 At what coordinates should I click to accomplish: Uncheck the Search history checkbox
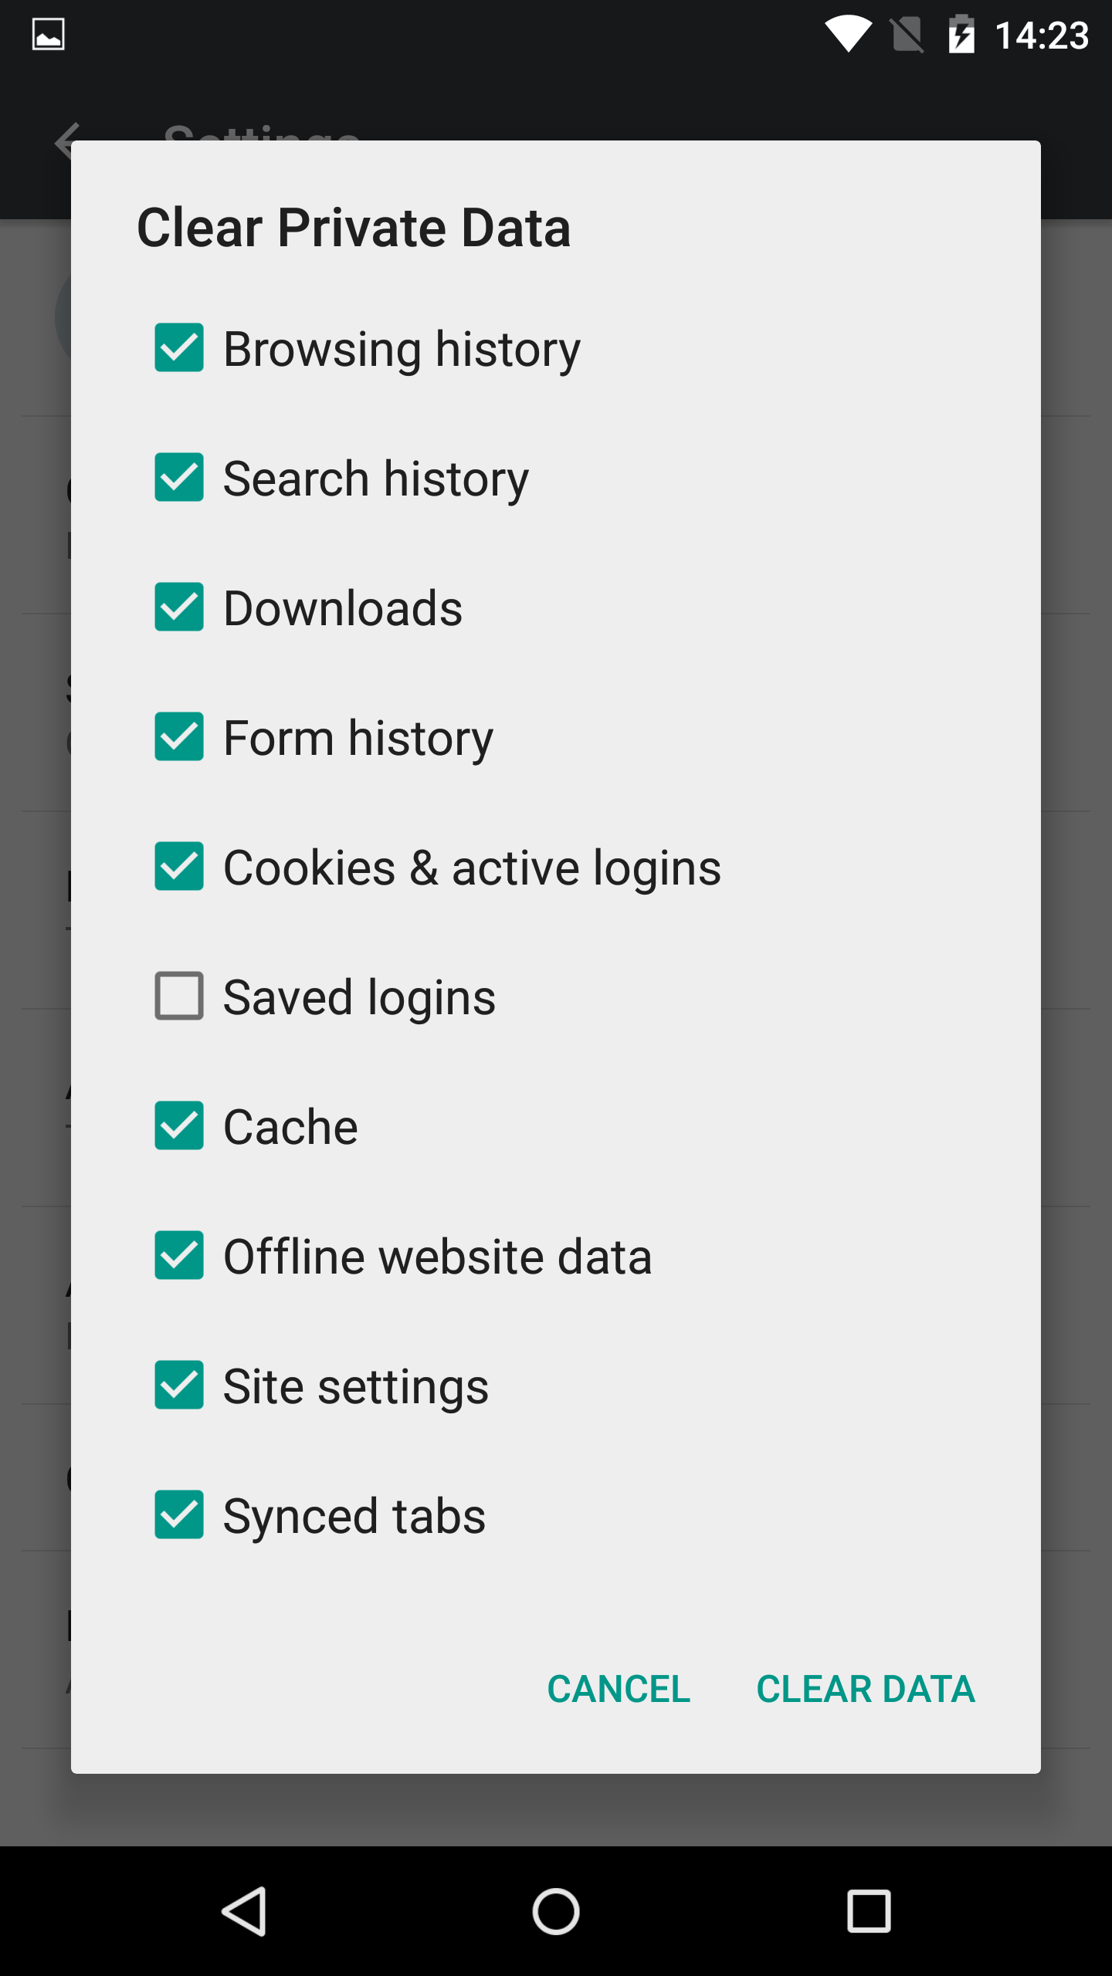(179, 478)
